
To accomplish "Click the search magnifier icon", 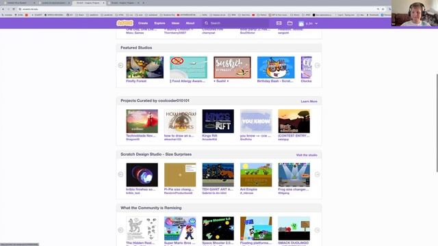I will click(206, 23).
